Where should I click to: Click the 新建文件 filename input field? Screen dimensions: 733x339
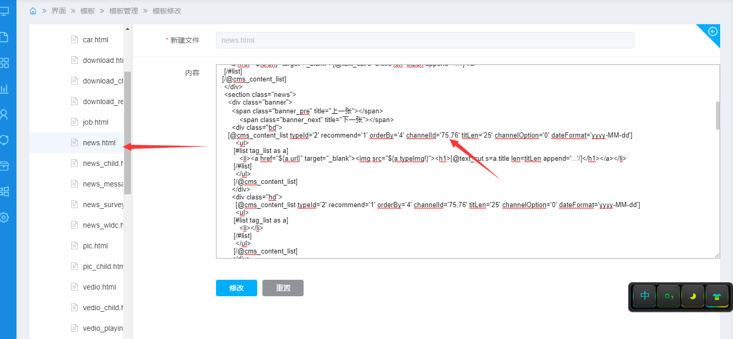tap(425, 40)
